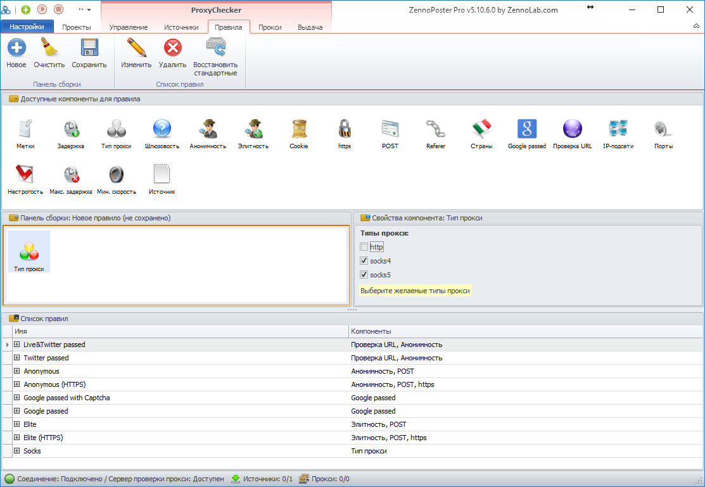The height and width of the screenshot is (487, 705).
Task: Expand Google passed with Captcha rule
Action: tap(16, 398)
